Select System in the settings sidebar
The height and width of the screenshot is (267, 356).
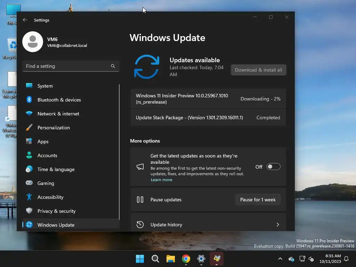click(71, 86)
